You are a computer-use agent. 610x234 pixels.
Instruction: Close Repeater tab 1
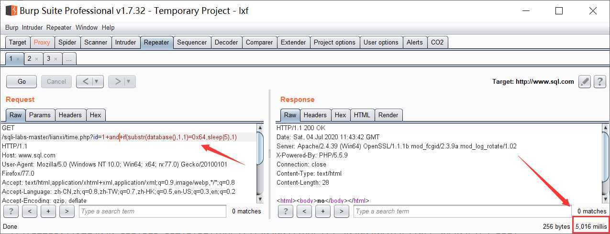pos(18,59)
